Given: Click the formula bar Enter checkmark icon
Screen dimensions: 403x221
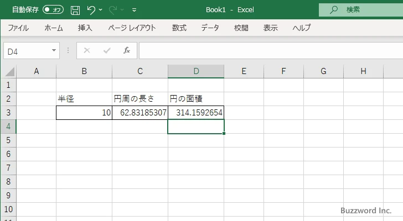Looking at the screenshot, I should click(x=107, y=50).
